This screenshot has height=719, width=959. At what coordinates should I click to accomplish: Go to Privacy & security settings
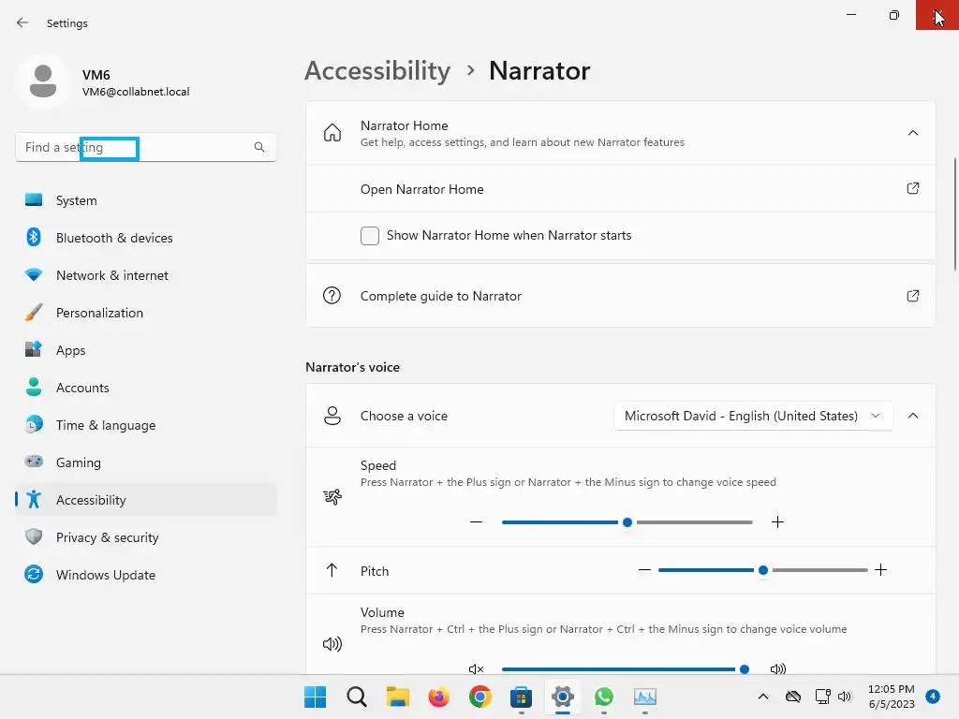coord(107,537)
